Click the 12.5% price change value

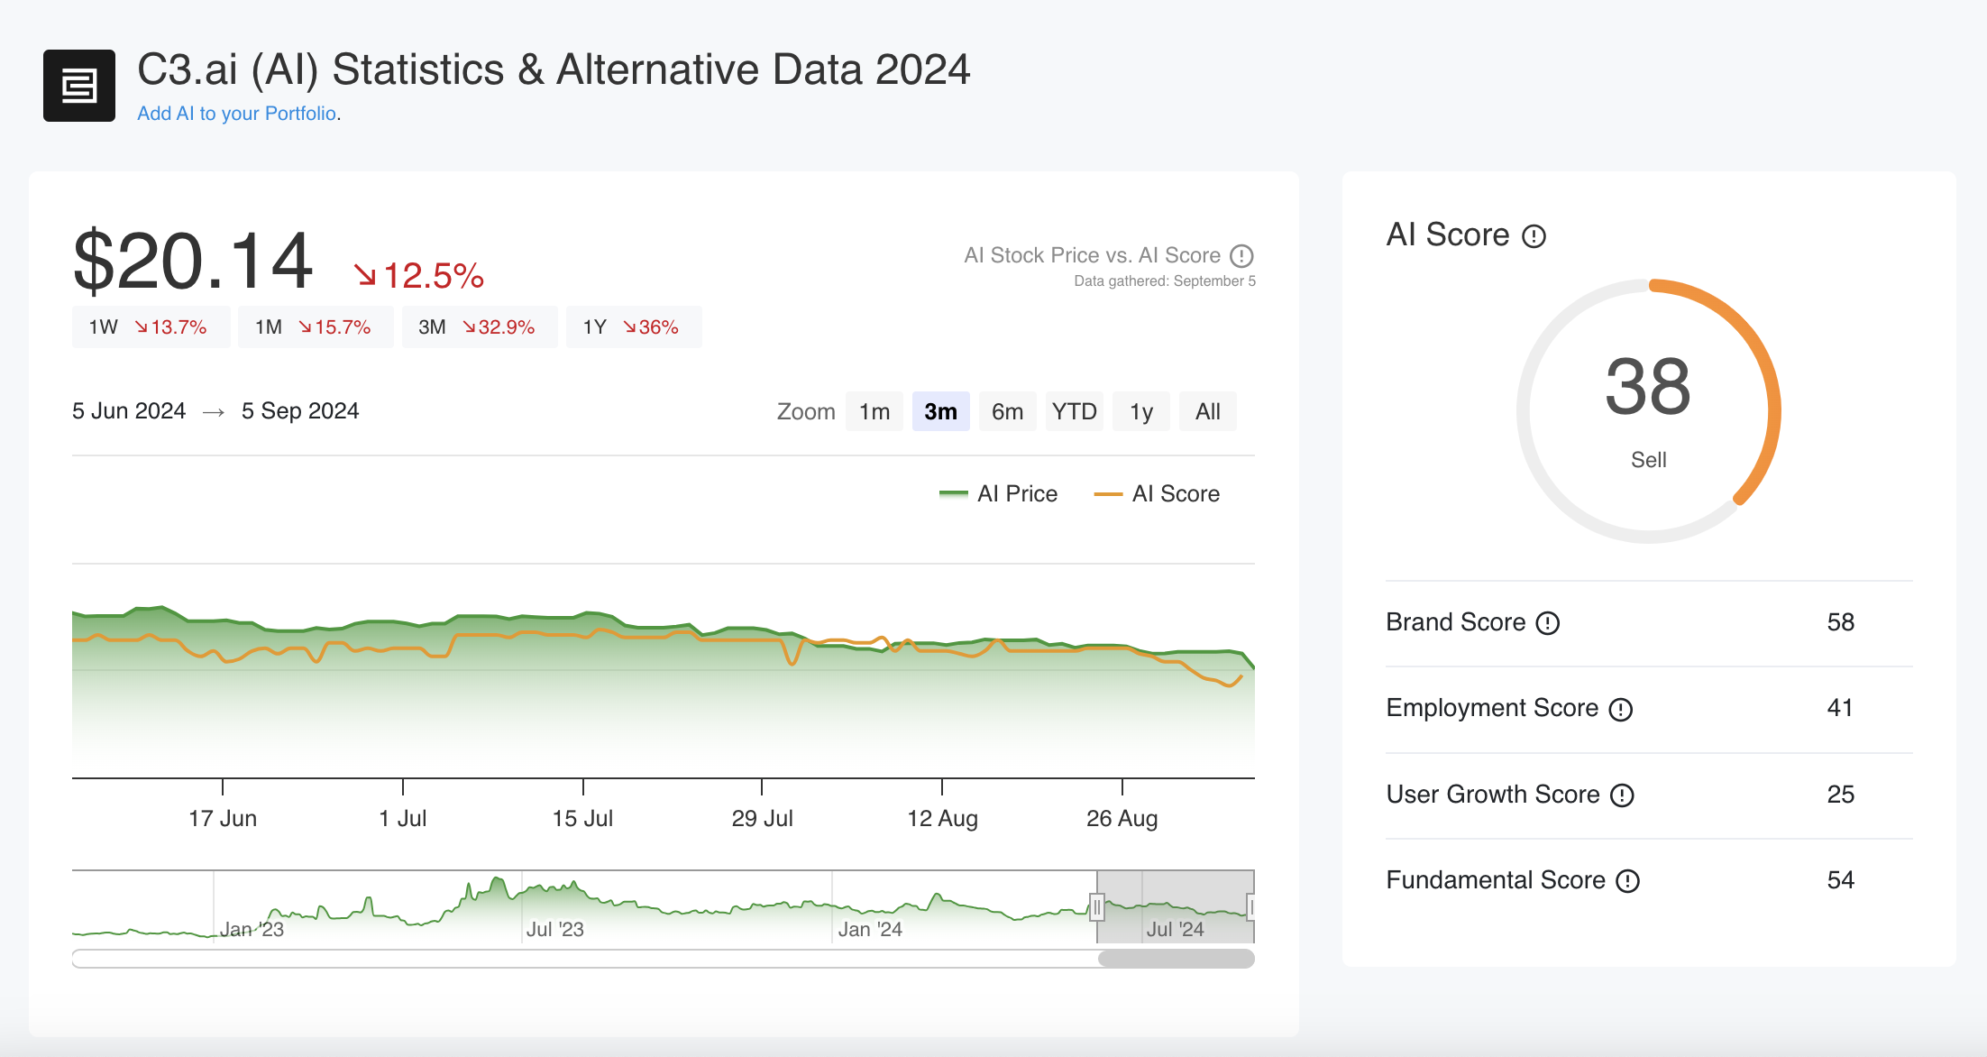point(419,276)
